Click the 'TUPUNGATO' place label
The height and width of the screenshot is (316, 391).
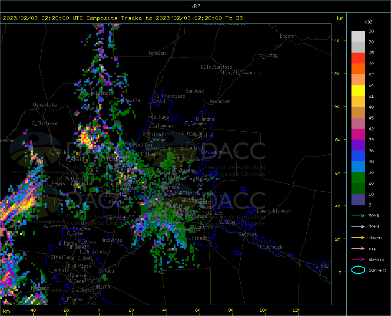pyautogui.click(x=78, y=247)
